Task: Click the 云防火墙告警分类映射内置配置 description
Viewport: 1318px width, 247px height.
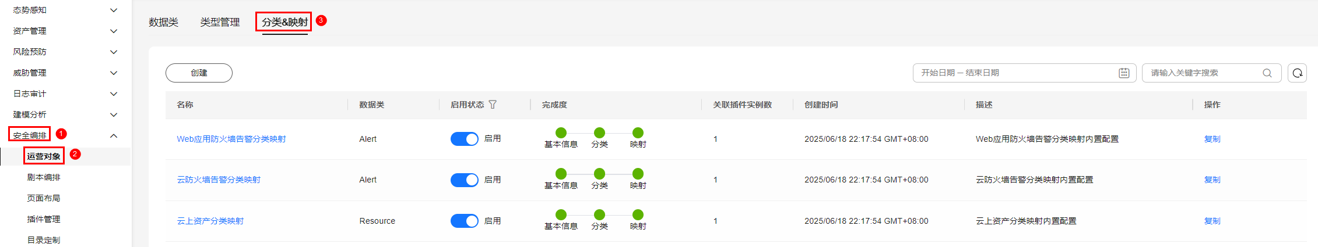Action: coord(1034,180)
